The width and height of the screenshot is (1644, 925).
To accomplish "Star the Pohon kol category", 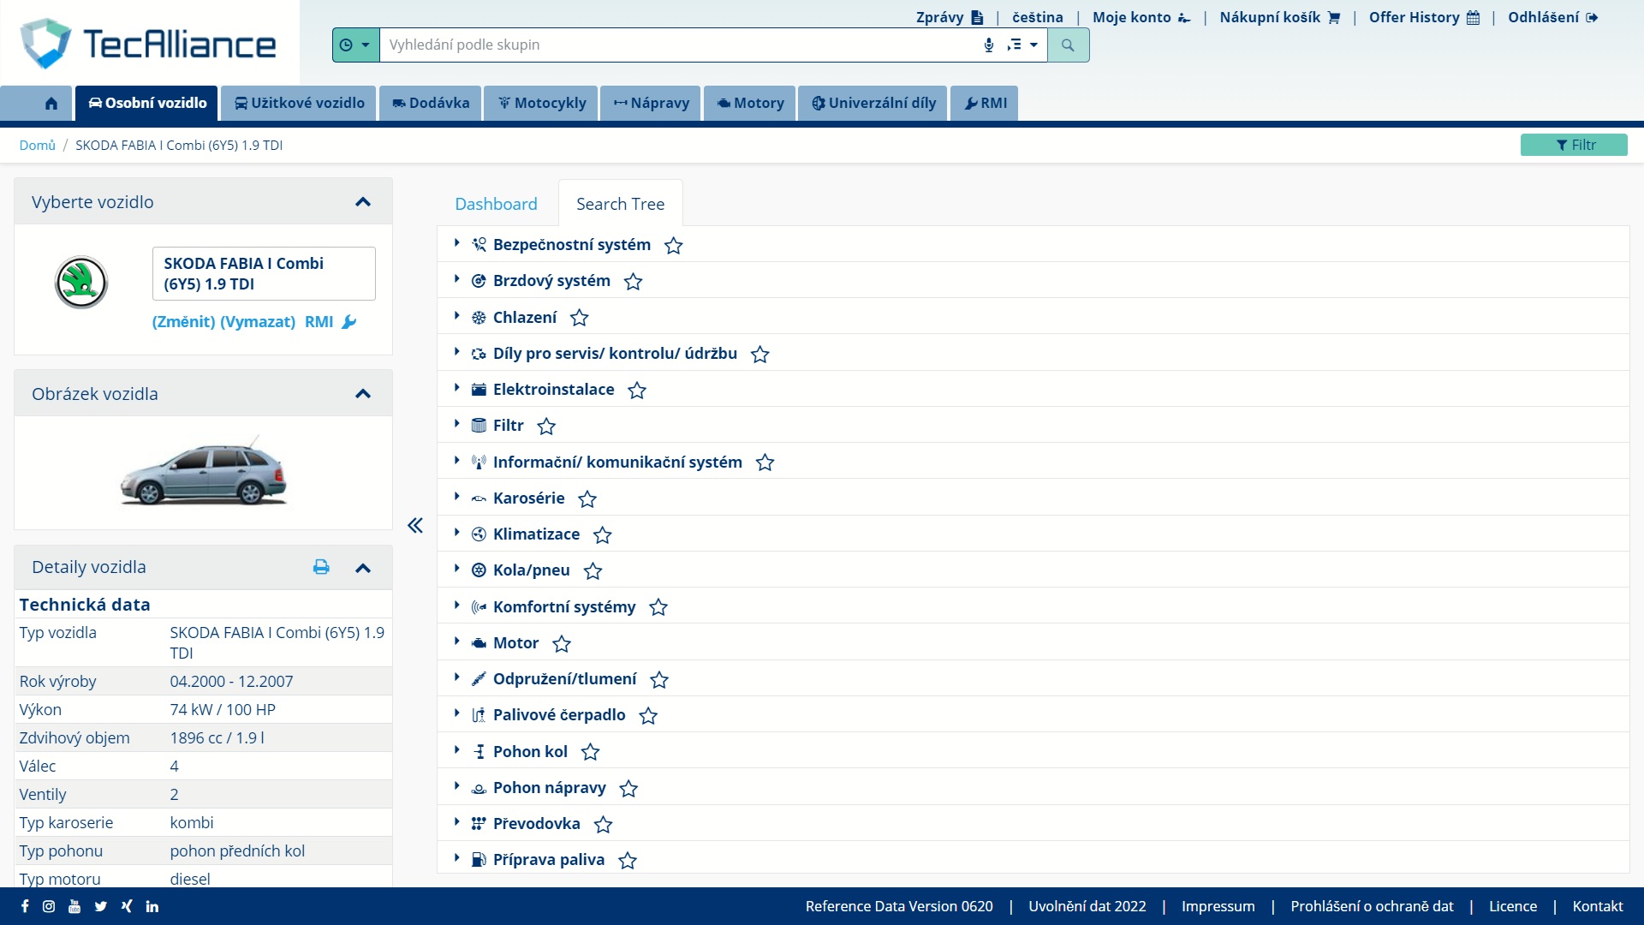I will (x=591, y=752).
